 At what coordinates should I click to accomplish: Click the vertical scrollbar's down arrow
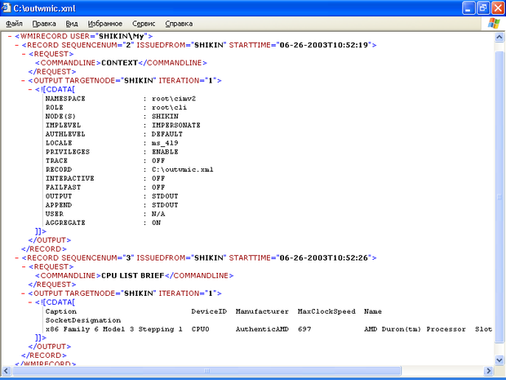(x=499, y=360)
